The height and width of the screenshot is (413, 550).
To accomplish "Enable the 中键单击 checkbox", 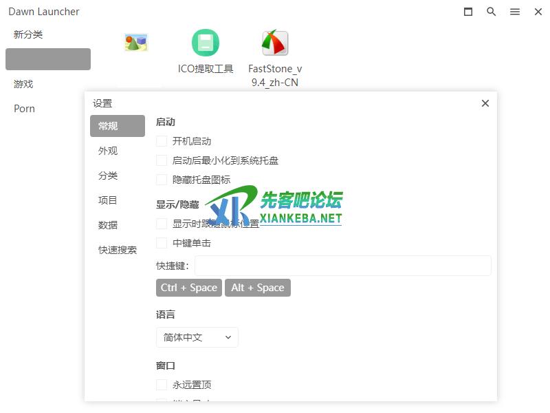I will (x=162, y=243).
